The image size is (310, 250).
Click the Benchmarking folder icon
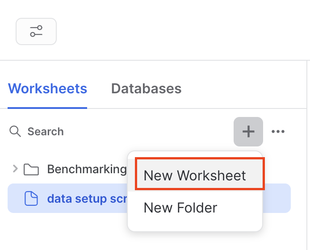click(x=31, y=170)
